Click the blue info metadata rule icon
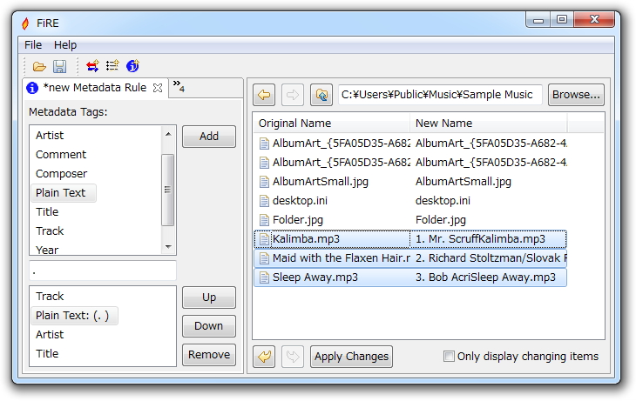This screenshot has height=401, width=636. point(132,65)
